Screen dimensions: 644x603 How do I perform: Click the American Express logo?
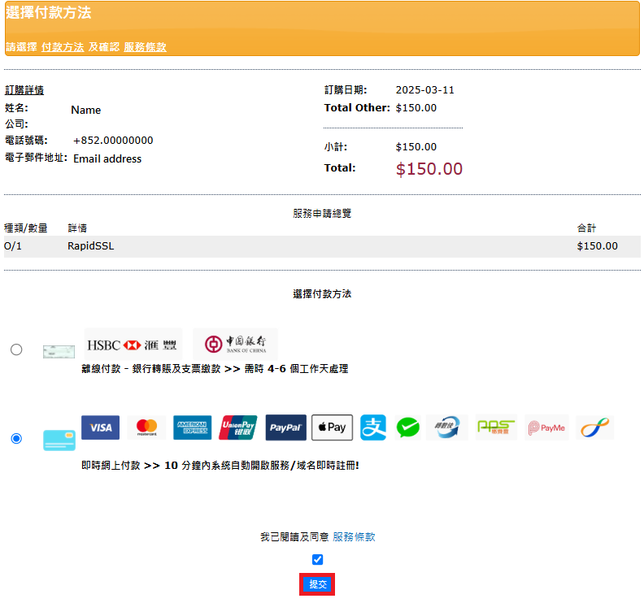point(192,427)
